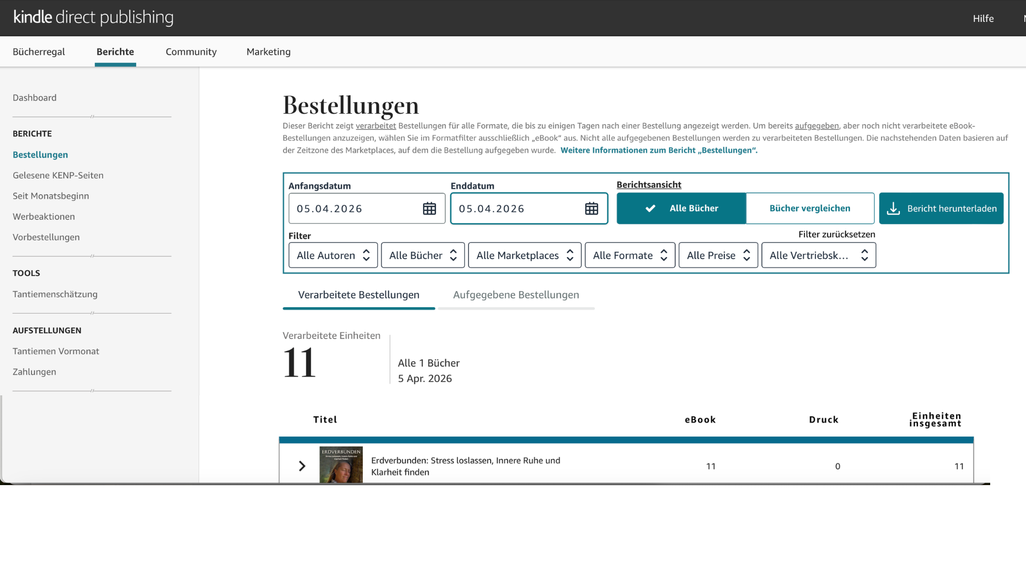Open the Alle Preise filter dropdown
Viewport: 1026px width, 577px height.
tap(718, 255)
